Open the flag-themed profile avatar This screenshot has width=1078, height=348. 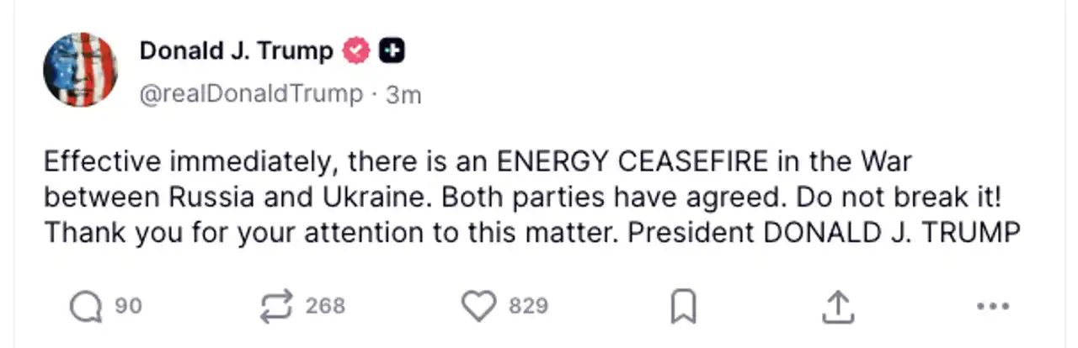(x=80, y=70)
